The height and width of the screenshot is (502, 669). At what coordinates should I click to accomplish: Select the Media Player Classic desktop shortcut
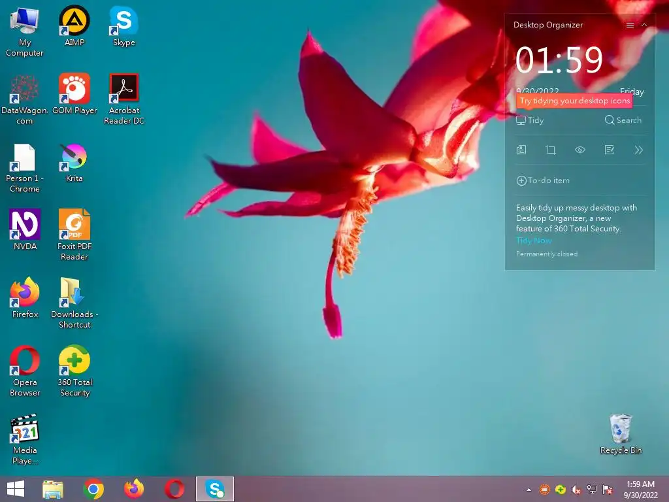pos(25,439)
